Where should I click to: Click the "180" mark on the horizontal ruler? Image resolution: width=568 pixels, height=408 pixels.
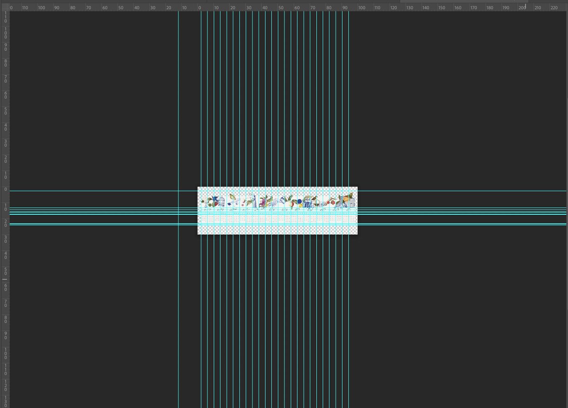[489, 8]
